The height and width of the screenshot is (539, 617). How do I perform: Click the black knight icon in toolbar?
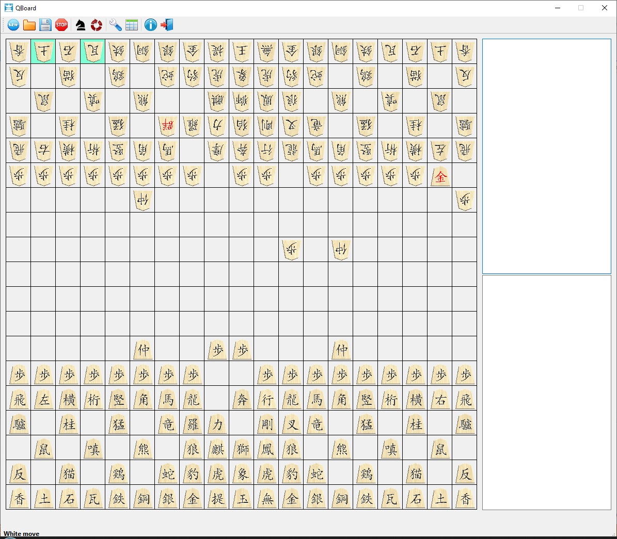click(x=80, y=25)
